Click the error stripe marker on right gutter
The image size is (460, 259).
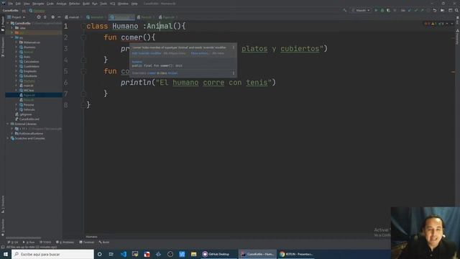pyautogui.click(x=453, y=72)
